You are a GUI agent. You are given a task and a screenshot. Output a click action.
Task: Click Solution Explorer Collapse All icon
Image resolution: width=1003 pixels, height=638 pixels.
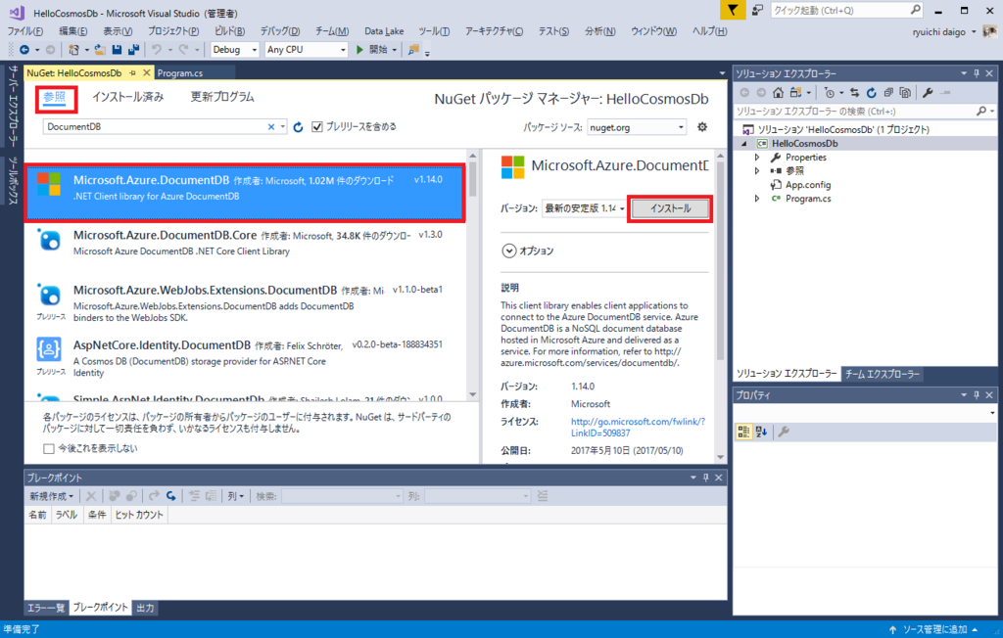(x=888, y=93)
